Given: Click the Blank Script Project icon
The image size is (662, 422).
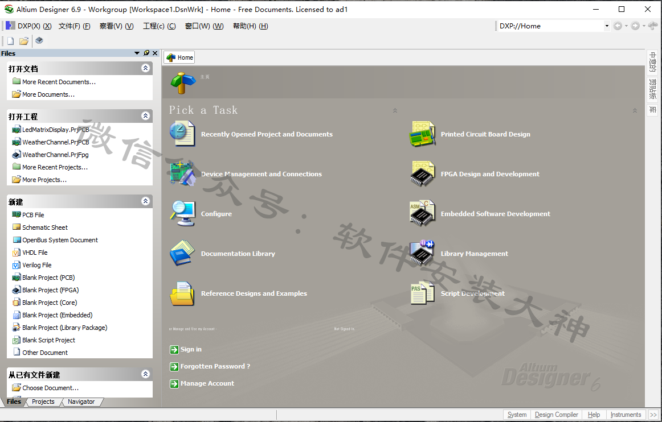Looking at the screenshot, I should (x=17, y=340).
